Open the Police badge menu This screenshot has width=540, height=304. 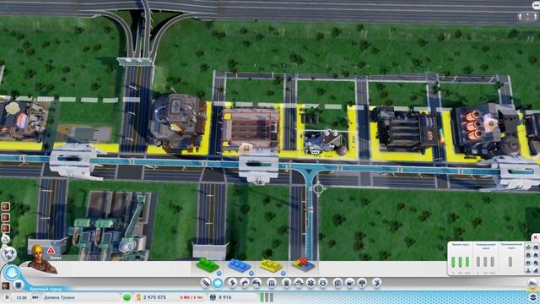322,284
